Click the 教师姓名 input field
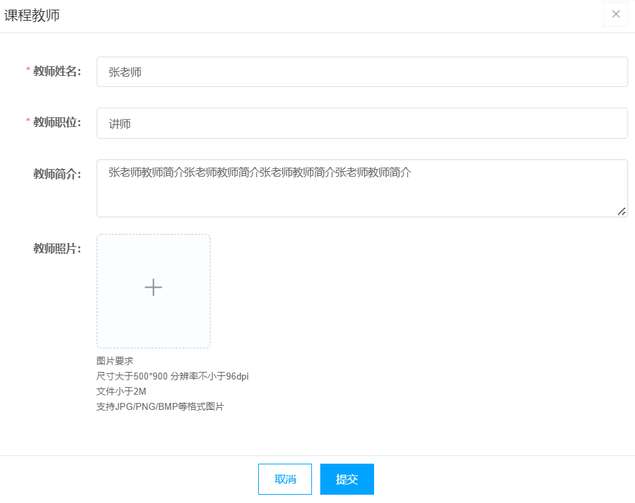Screen dimensions: 635x503 [x=362, y=72]
